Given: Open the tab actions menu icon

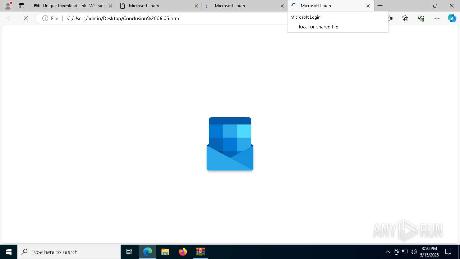Looking at the screenshot, I should [x=22, y=6].
